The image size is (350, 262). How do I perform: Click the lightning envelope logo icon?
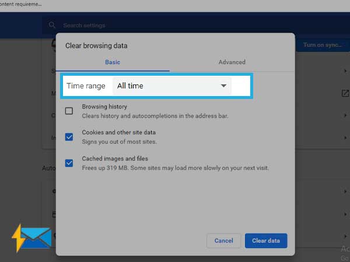32,238
